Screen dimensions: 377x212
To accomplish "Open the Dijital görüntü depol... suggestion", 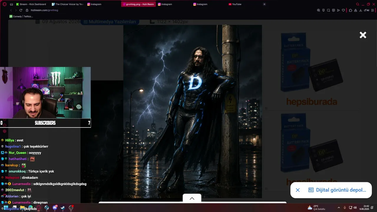I will pyautogui.click(x=337, y=190).
